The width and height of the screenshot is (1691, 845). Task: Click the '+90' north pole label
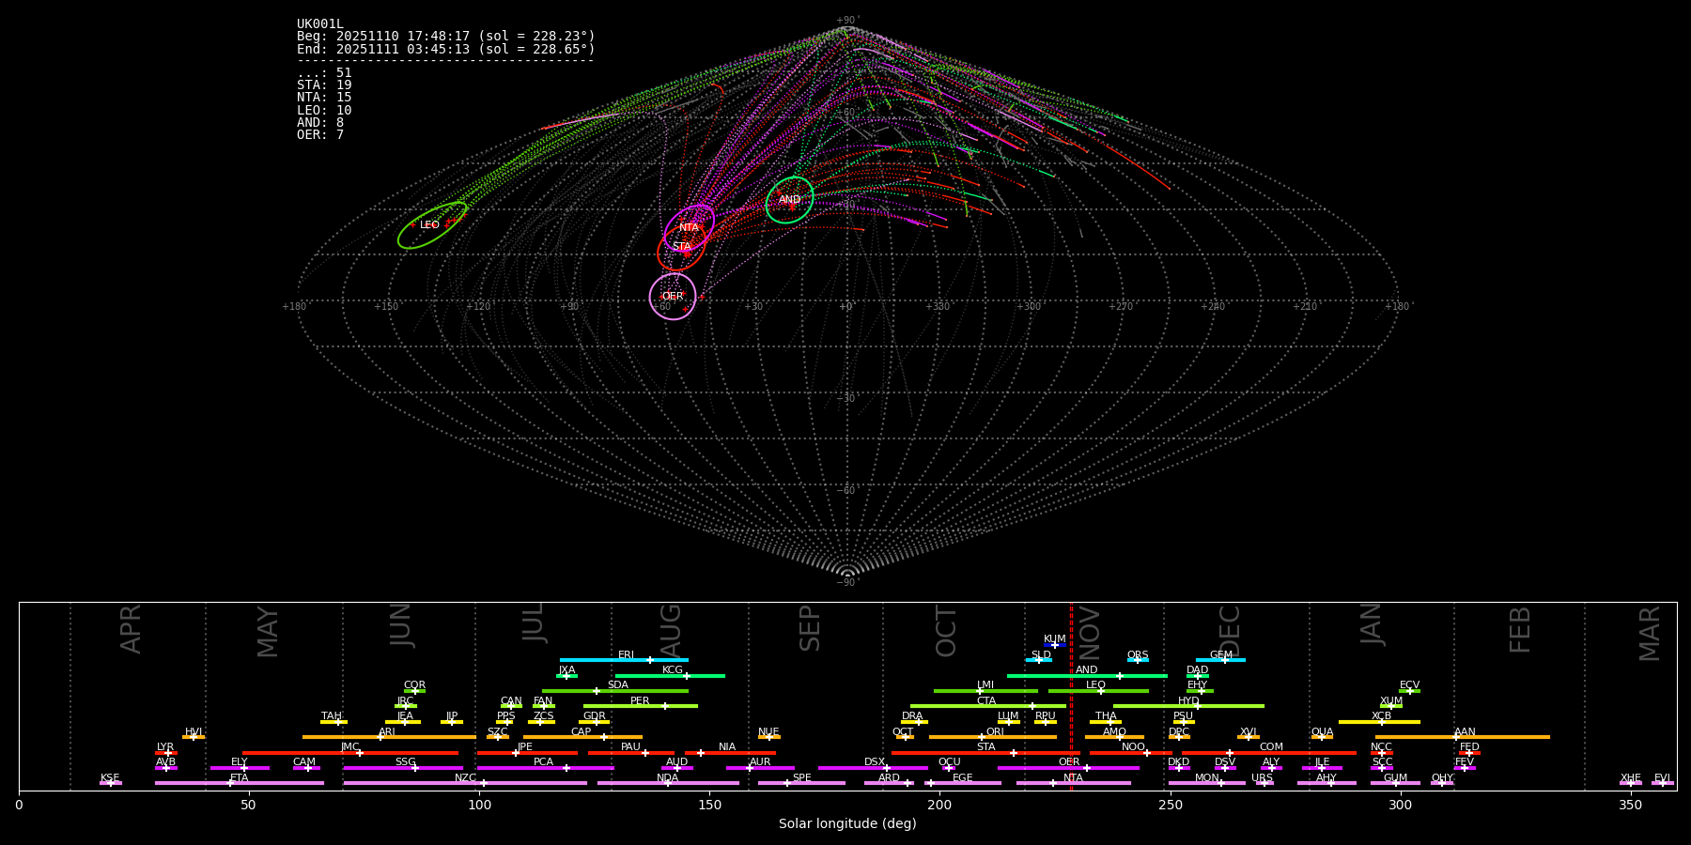click(x=846, y=20)
